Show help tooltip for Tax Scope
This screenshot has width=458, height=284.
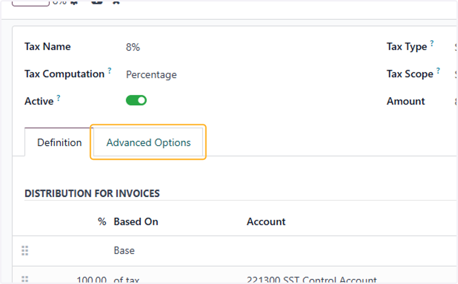pos(438,70)
